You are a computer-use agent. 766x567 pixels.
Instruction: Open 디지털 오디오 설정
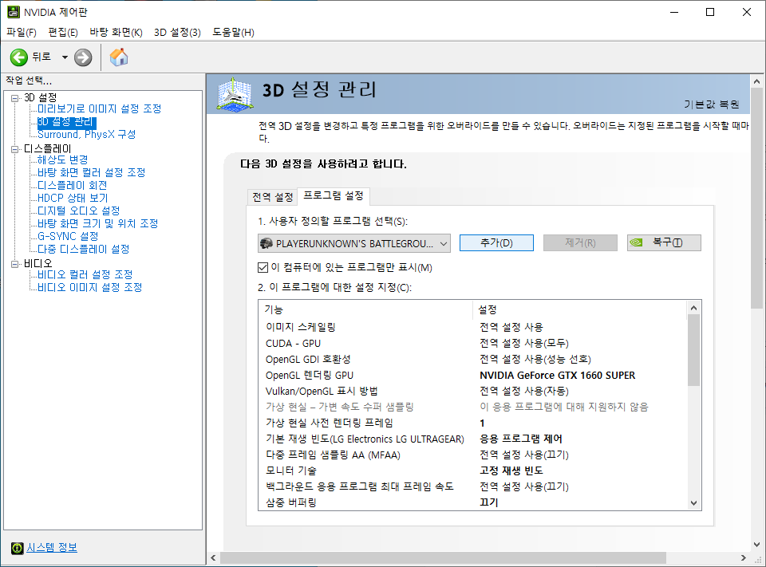click(79, 211)
